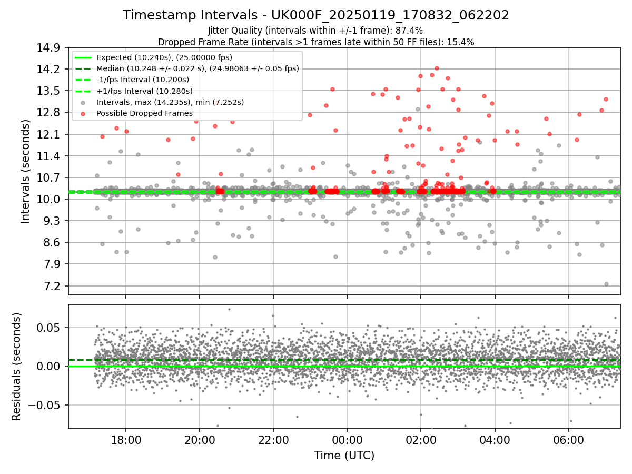Click the legend entry "Expected (10.240s), (25.00000 fps)"
632x474 pixels.
point(164,57)
